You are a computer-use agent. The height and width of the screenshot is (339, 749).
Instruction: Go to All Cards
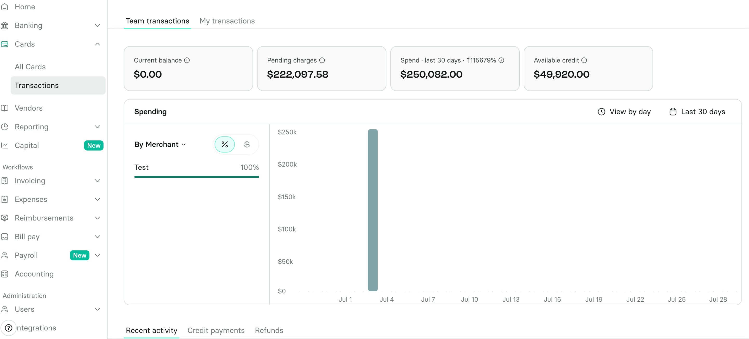pos(30,67)
